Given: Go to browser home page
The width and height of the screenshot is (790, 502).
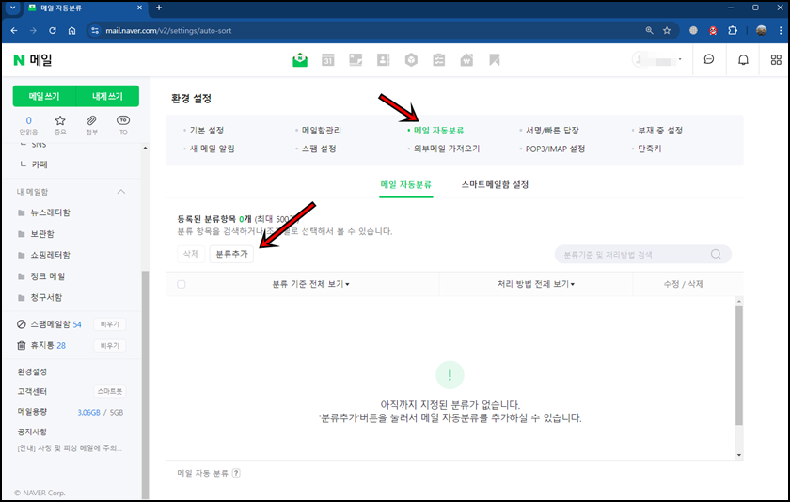Looking at the screenshot, I should point(72,31).
